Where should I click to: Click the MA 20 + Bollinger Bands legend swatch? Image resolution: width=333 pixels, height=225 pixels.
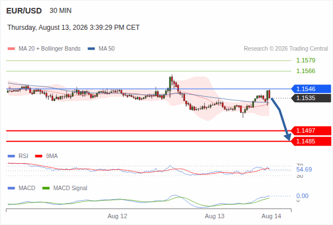click(11, 49)
